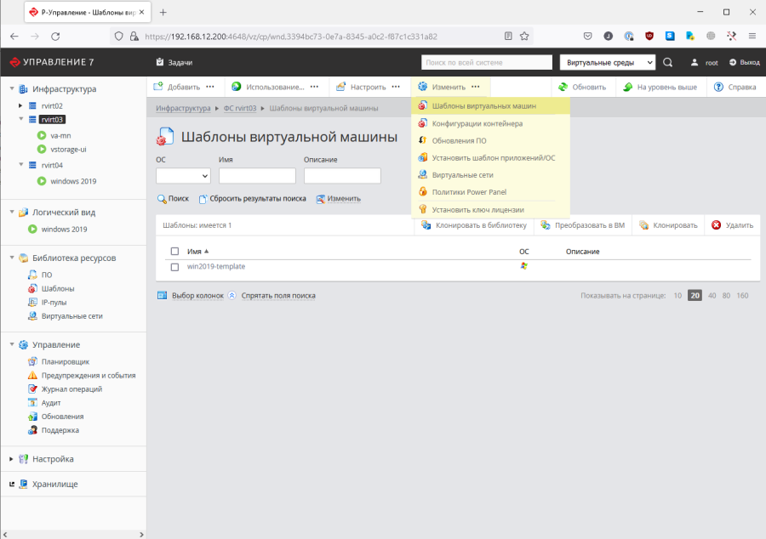Viewport: 766px width, 539px height.
Task: Collapse the Инфраструктура tree section
Action: 9,88
